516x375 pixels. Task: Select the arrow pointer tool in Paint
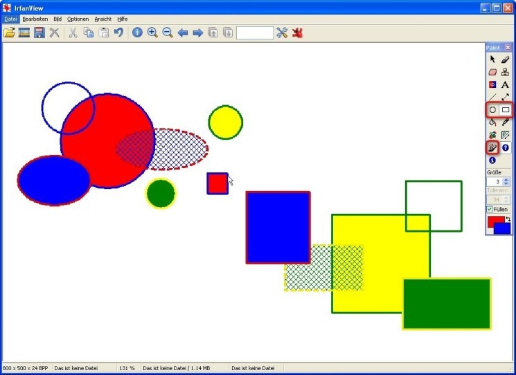coord(492,60)
